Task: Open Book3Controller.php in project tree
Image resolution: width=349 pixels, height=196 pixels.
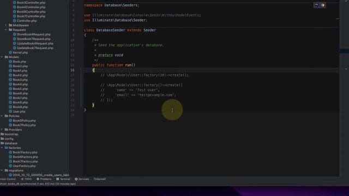Action: click(x=29, y=3)
